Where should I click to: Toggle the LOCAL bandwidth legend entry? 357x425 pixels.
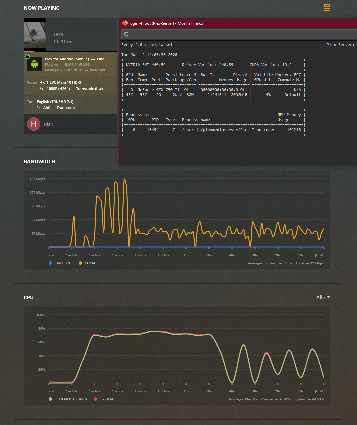pos(87,263)
